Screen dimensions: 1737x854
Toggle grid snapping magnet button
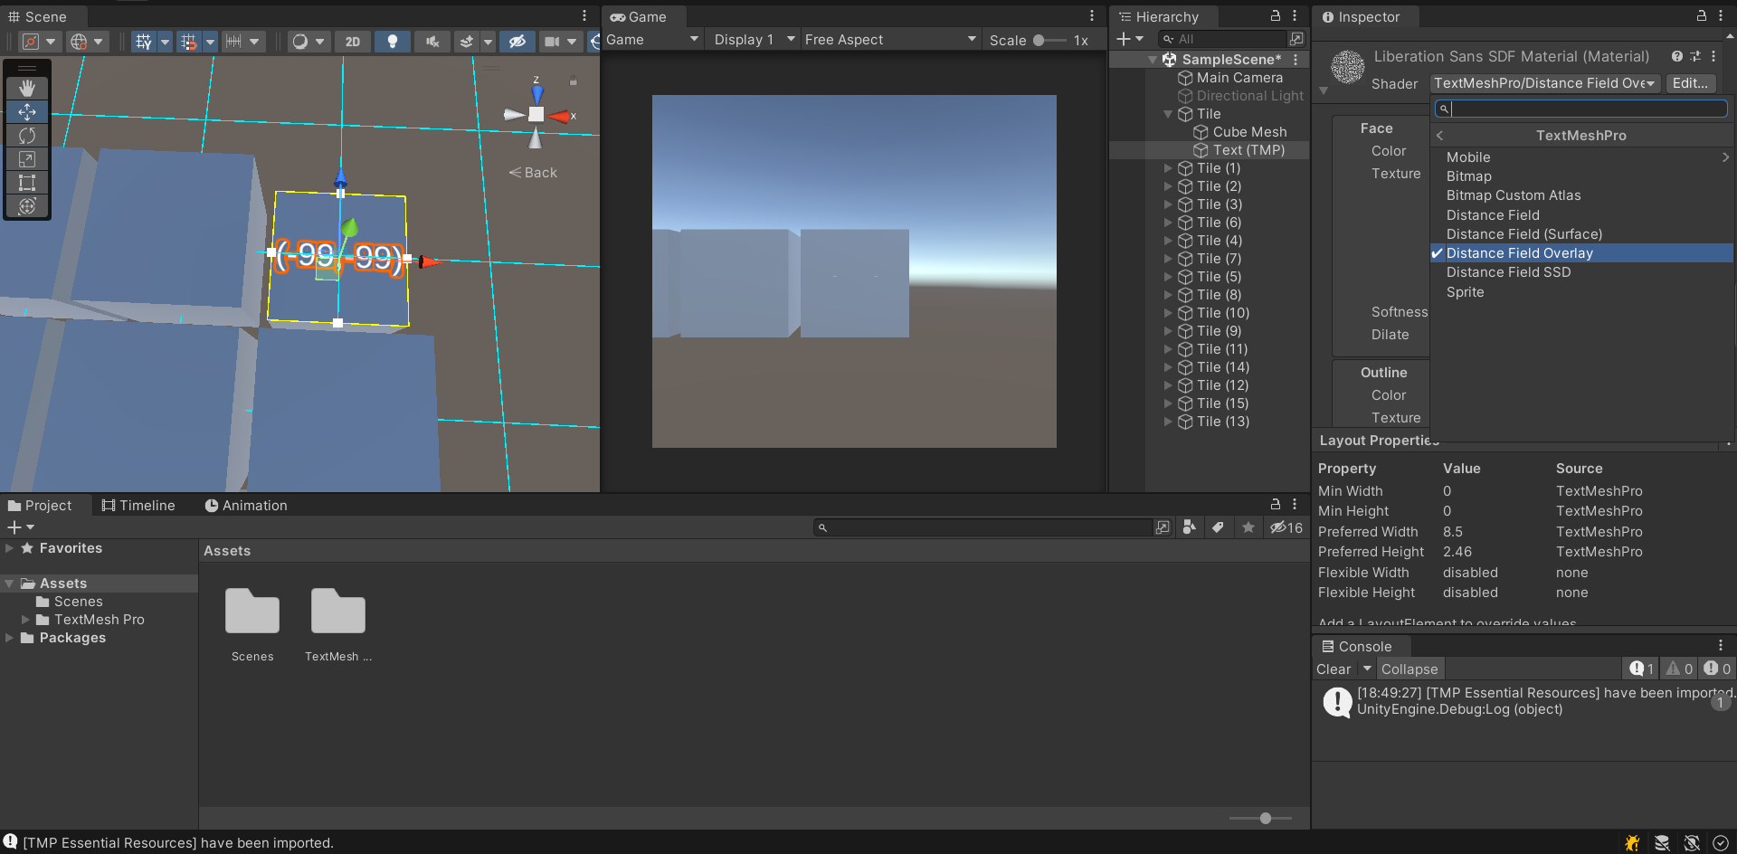click(188, 41)
